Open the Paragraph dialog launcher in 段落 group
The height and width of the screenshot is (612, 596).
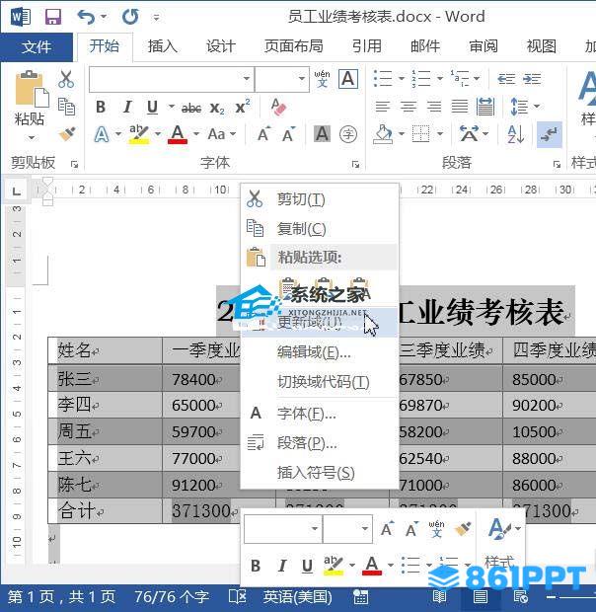(x=557, y=164)
